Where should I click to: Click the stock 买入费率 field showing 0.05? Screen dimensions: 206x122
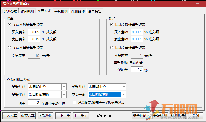(x=34, y=32)
